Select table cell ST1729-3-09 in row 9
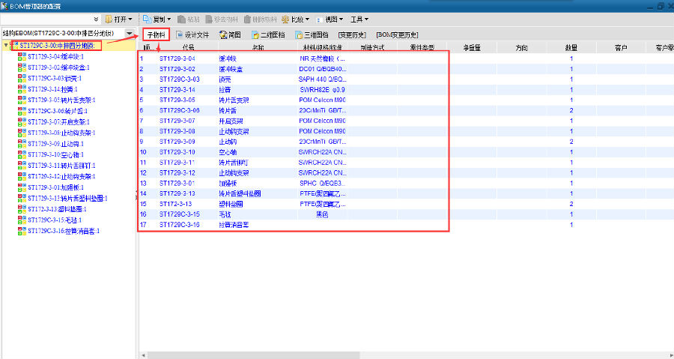The image size is (674, 359). (x=177, y=142)
